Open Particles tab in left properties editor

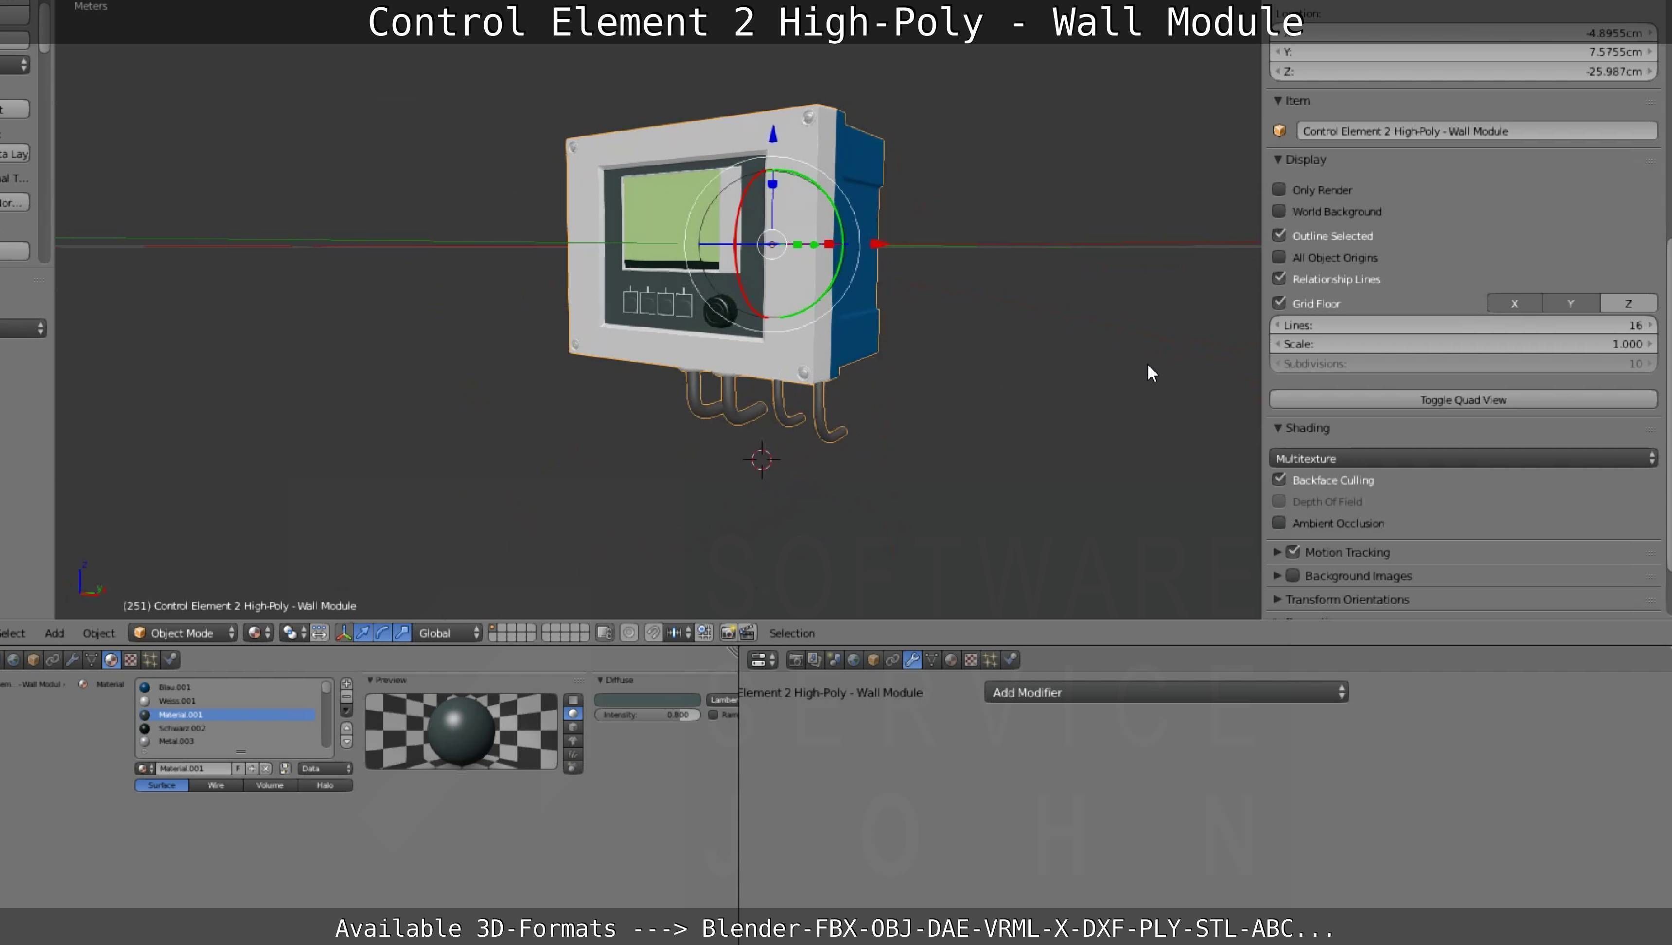pos(150,660)
